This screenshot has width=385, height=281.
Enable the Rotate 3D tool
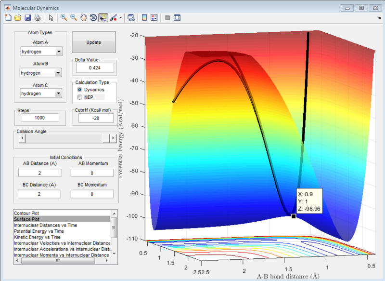(93, 18)
